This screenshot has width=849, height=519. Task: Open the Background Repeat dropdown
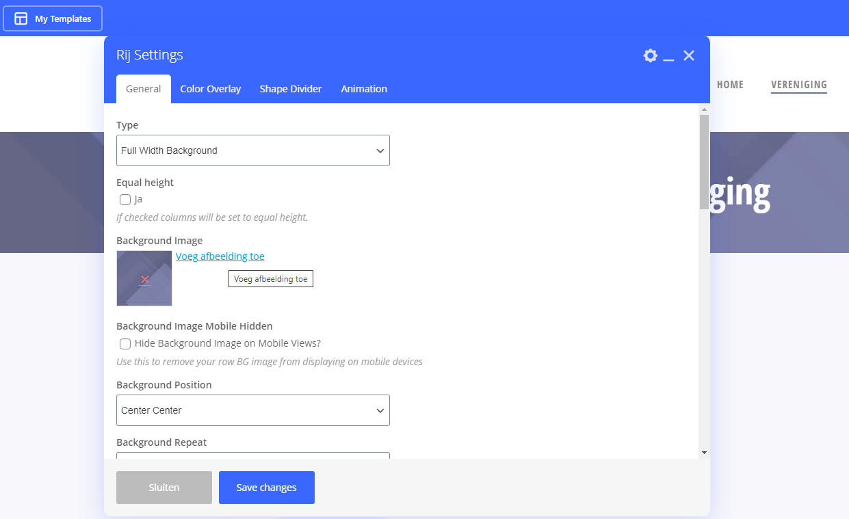tap(252, 455)
